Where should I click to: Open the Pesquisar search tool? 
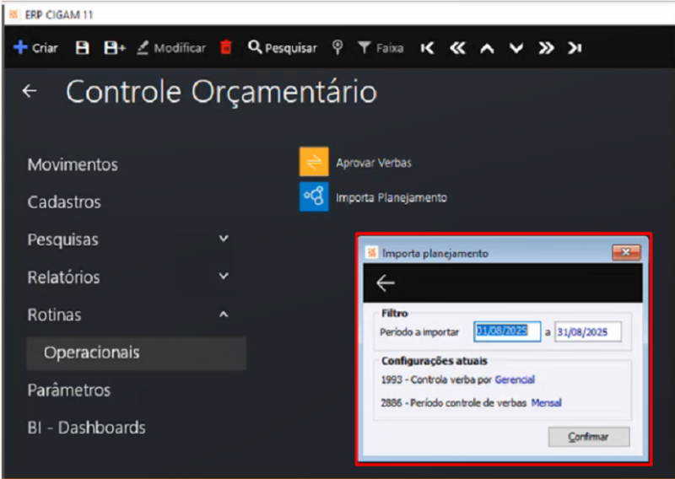pyautogui.click(x=283, y=48)
